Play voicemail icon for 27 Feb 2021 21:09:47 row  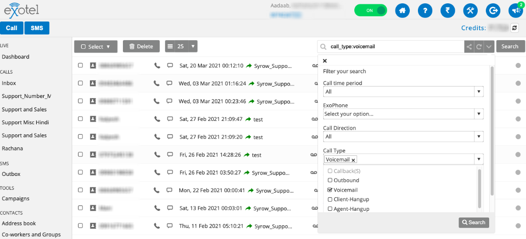click(315, 119)
